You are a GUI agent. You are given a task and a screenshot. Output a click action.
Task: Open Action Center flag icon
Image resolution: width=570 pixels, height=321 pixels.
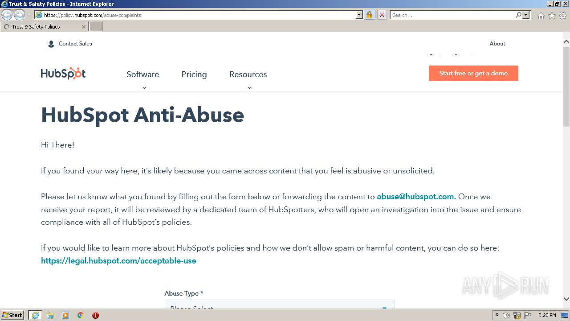pos(528,315)
